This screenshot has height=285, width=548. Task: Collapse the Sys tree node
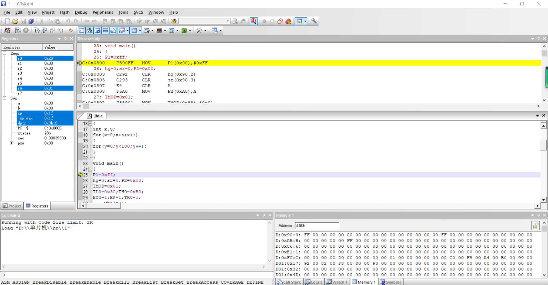(5, 98)
